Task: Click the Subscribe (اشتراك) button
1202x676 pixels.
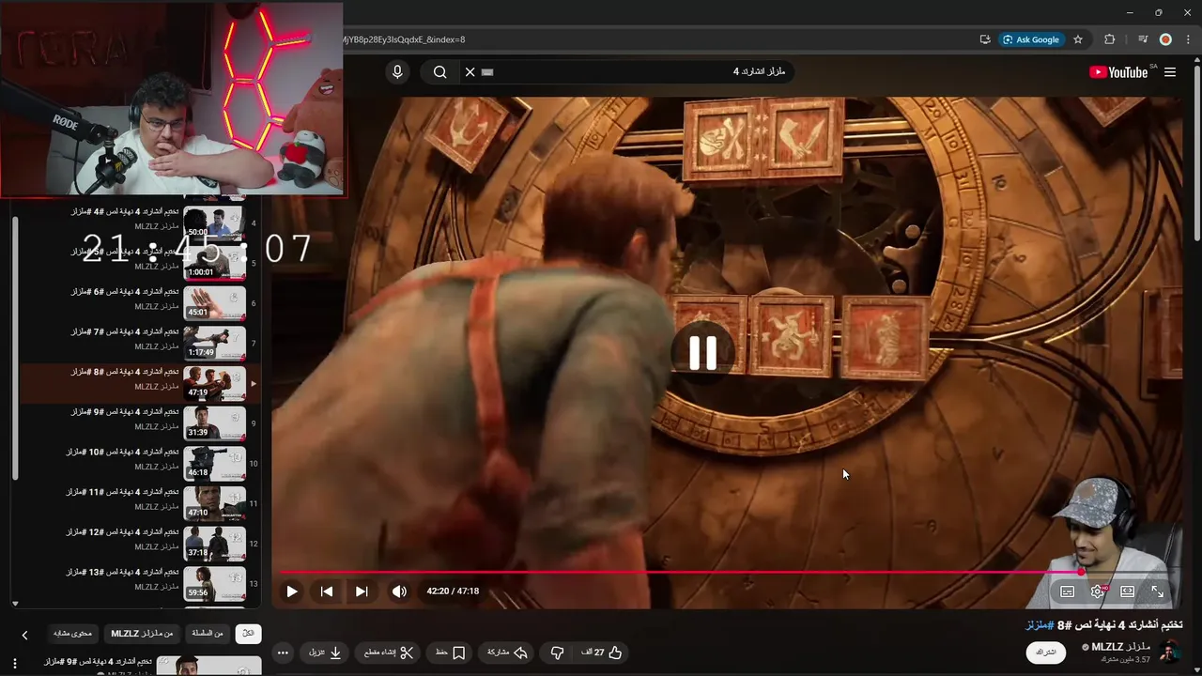Action: click(1046, 653)
